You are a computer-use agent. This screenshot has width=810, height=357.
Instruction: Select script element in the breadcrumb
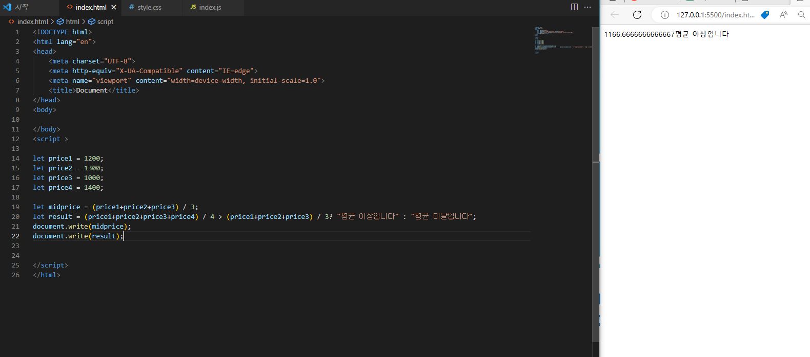click(x=105, y=21)
